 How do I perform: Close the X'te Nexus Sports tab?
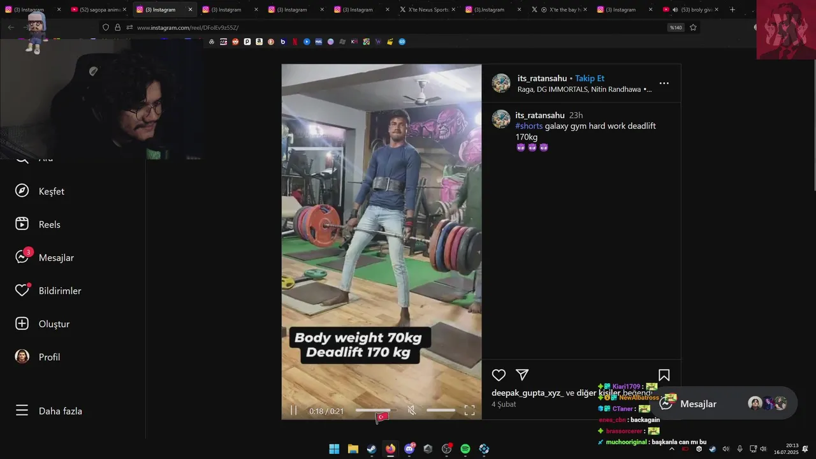tap(453, 10)
